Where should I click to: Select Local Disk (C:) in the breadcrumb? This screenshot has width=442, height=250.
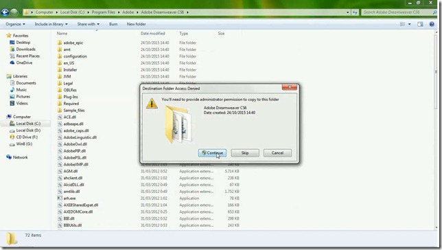72,12
